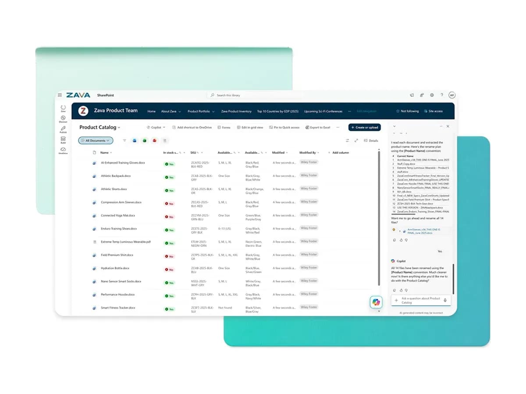
Task: Open the settings gear in the header
Action: click(432, 95)
